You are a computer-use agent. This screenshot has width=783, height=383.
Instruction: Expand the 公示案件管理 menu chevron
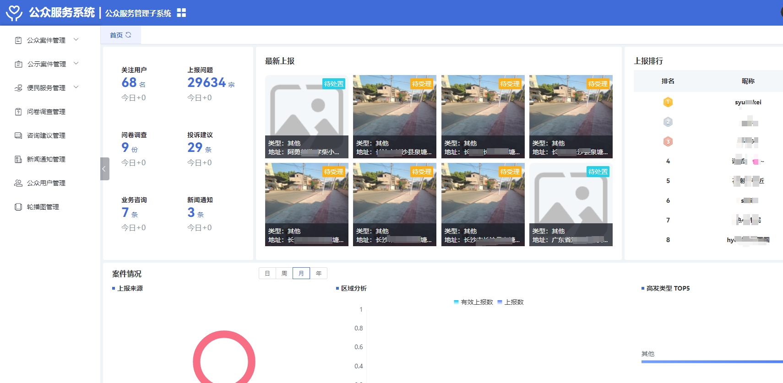click(76, 64)
